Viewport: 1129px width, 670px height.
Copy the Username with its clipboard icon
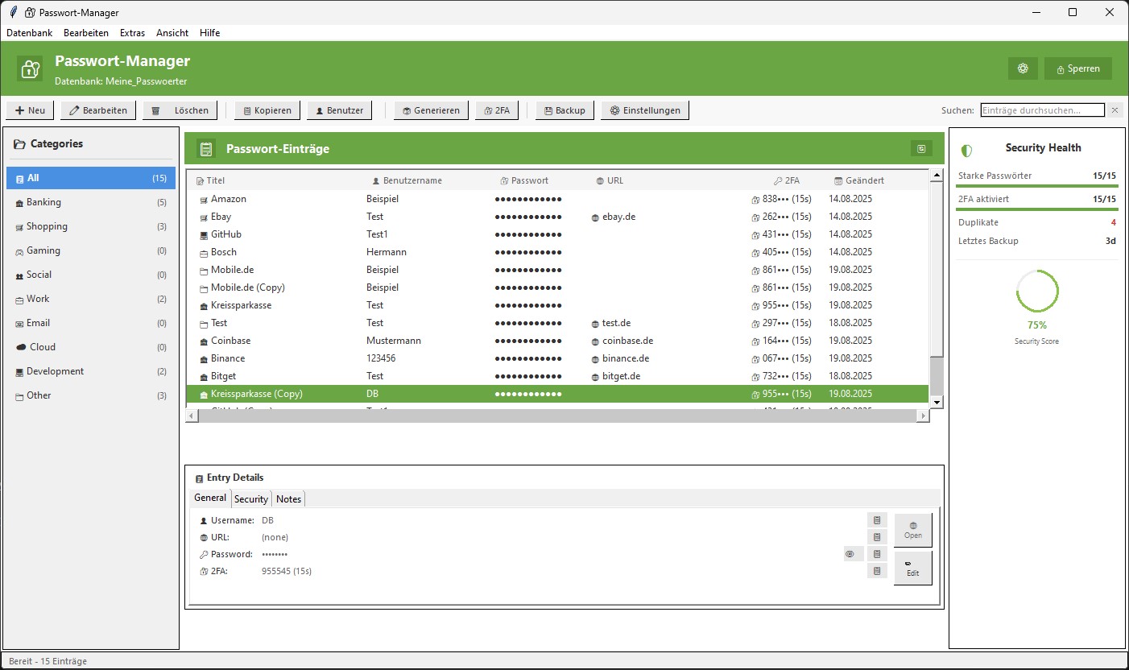tap(876, 519)
